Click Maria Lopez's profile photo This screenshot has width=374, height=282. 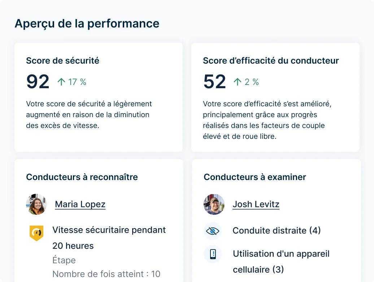coord(36,204)
